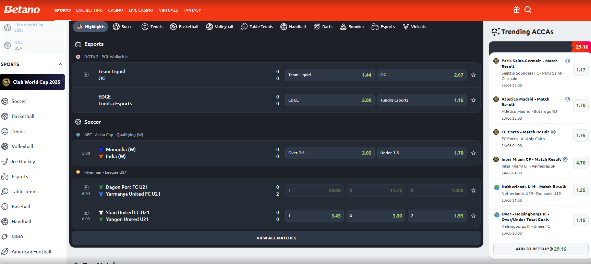This screenshot has height=264, width=591.
Task: Check the Club World Cup 2025 checkbox
Action: pos(56,28)
